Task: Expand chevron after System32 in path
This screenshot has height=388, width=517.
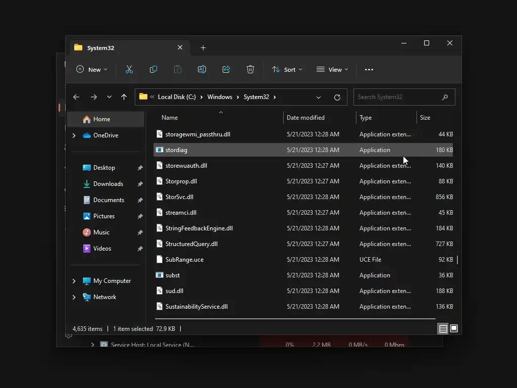Action: tap(275, 97)
